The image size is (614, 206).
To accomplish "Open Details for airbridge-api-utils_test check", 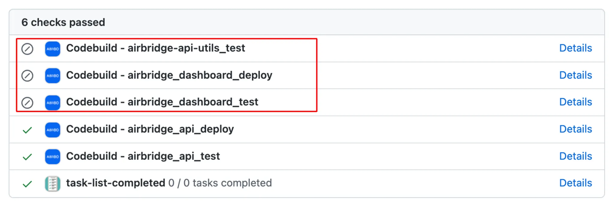I will pyautogui.click(x=575, y=48).
